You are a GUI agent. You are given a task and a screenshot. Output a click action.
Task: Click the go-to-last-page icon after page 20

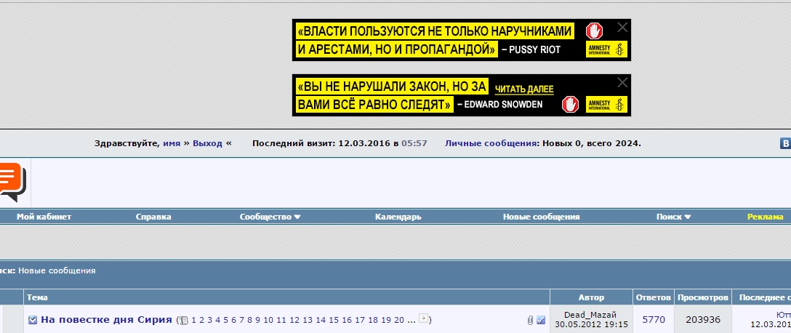424,319
